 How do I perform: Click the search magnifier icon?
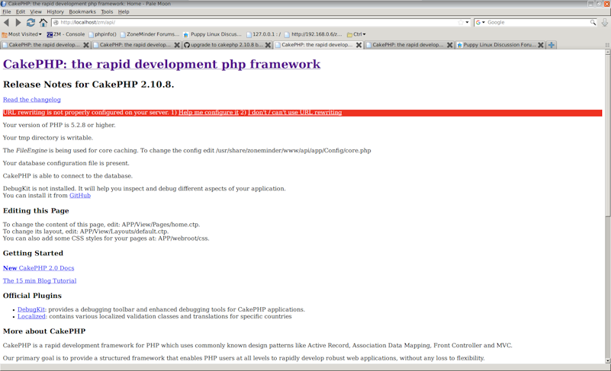point(593,23)
